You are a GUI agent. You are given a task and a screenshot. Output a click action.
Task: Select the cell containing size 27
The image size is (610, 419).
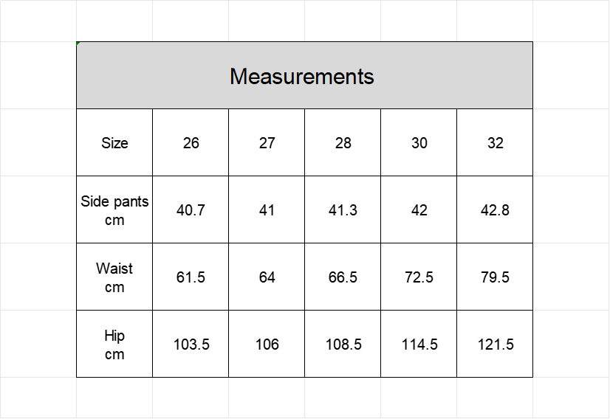(x=267, y=142)
